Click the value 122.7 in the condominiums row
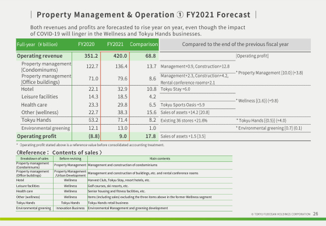This screenshot has width=326, height=226. coord(92,66)
